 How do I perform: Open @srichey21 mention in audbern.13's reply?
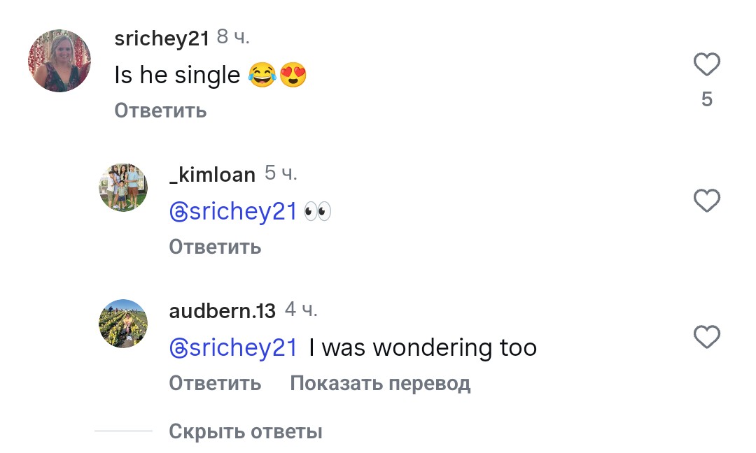point(234,347)
